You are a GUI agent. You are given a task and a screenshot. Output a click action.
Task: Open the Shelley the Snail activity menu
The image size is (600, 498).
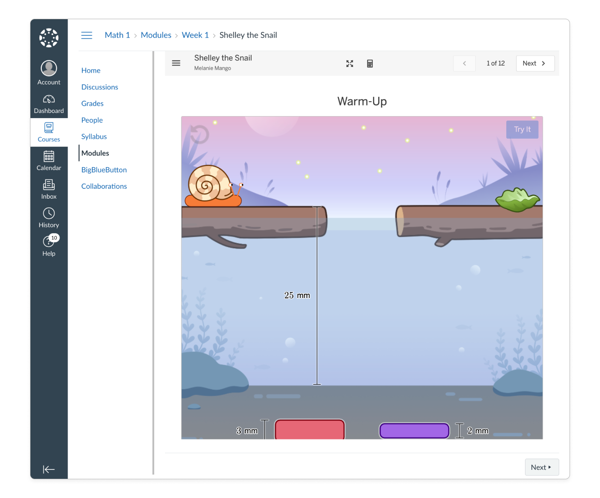pos(176,63)
